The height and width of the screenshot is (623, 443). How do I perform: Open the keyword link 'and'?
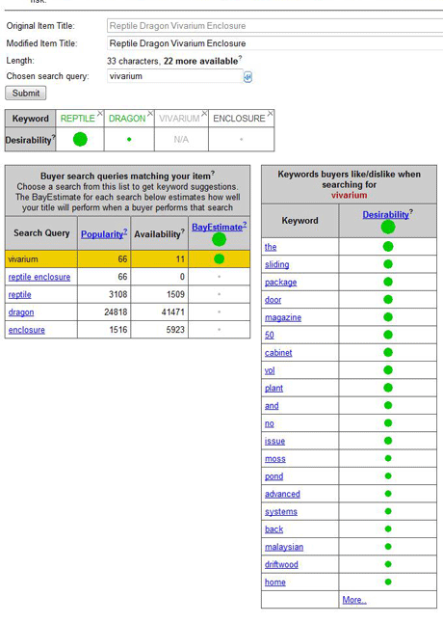coord(272,406)
